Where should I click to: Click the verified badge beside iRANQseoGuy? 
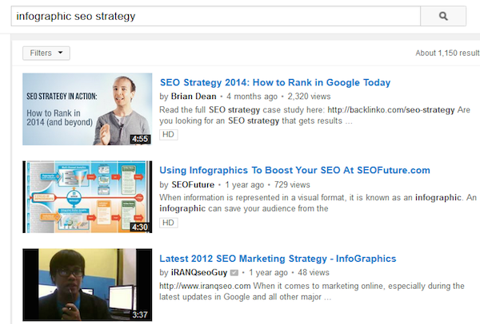pyautogui.click(x=234, y=273)
